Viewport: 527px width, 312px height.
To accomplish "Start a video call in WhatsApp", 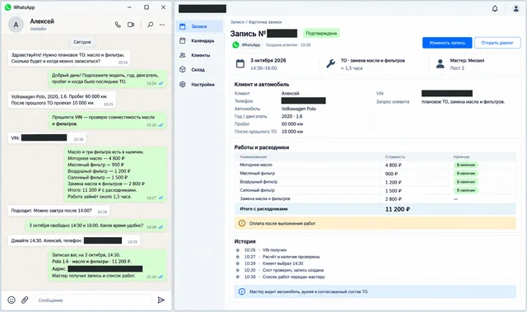I will coord(131,25).
